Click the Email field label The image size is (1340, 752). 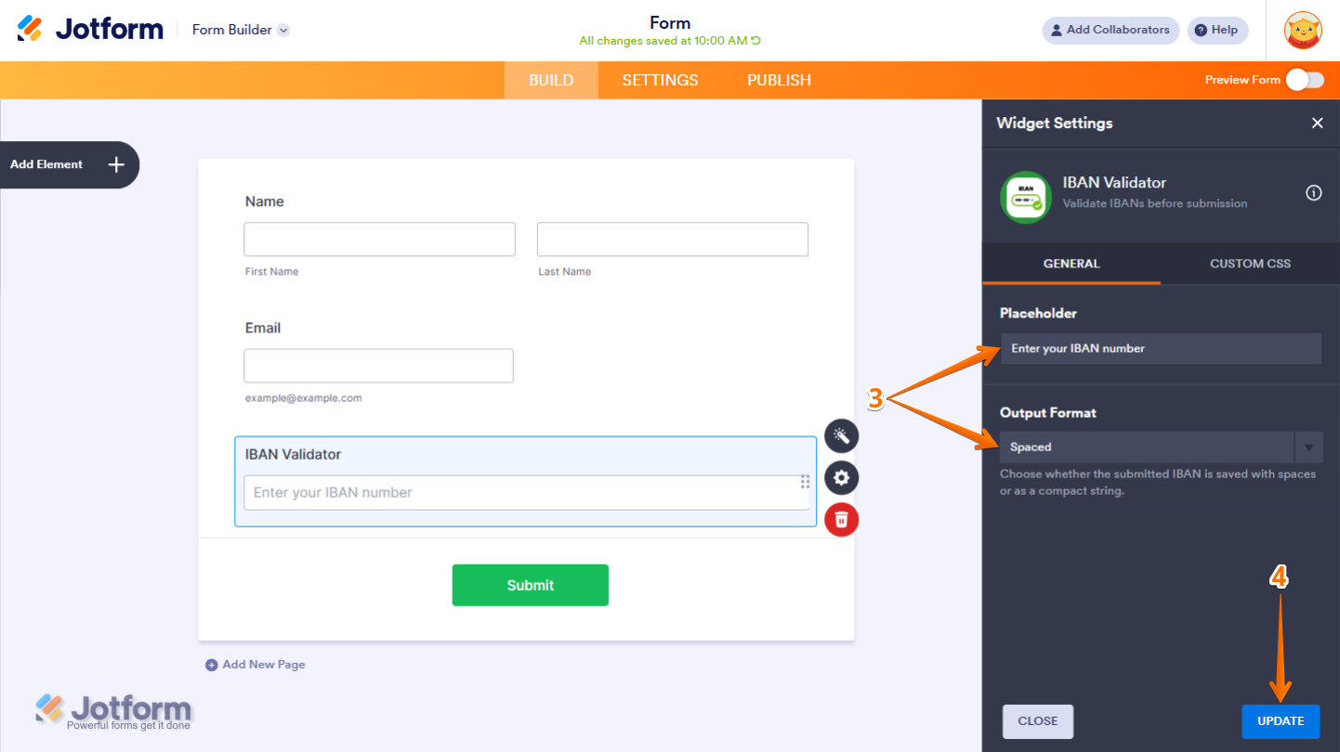click(263, 328)
